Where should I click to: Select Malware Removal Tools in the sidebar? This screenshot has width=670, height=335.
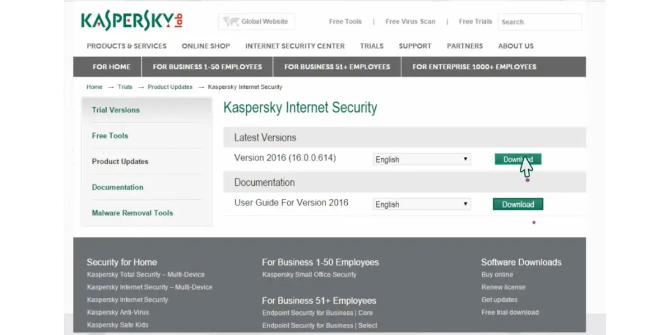pos(132,213)
